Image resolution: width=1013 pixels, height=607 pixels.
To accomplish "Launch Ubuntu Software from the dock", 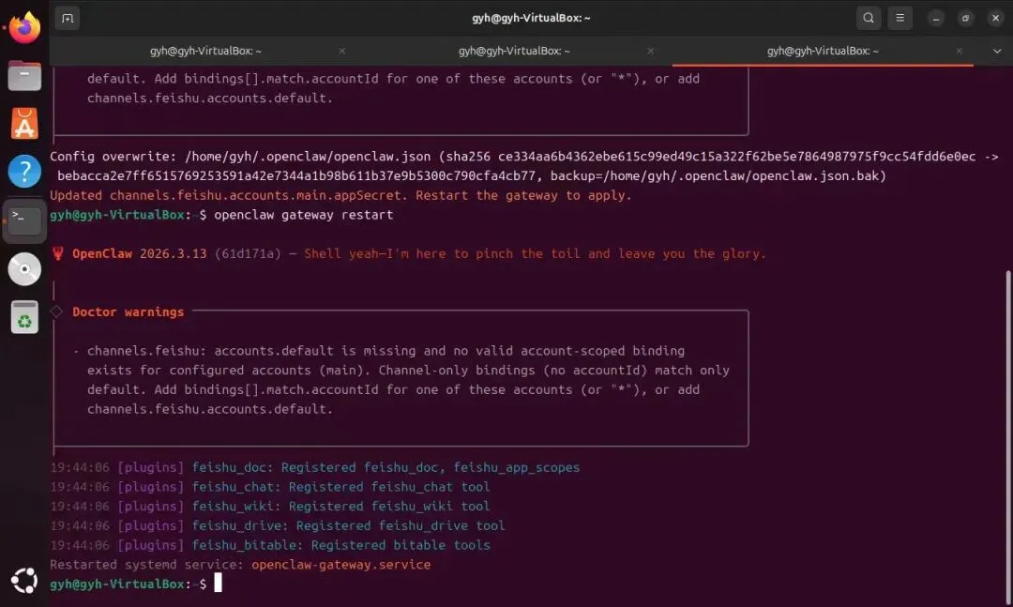I will pyautogui.click(x=24, y=123).
